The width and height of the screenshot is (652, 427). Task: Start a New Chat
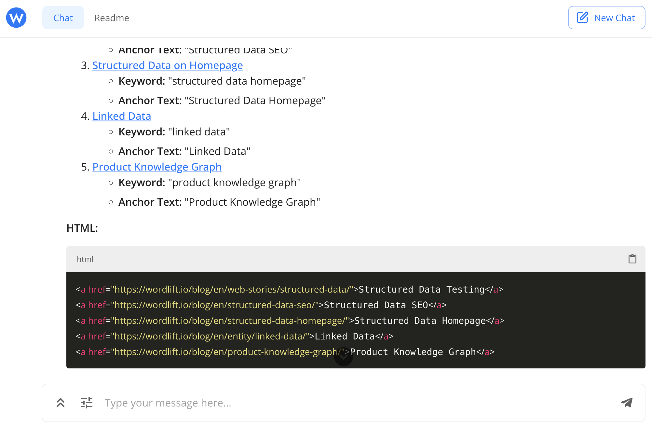tap(606, 18)
